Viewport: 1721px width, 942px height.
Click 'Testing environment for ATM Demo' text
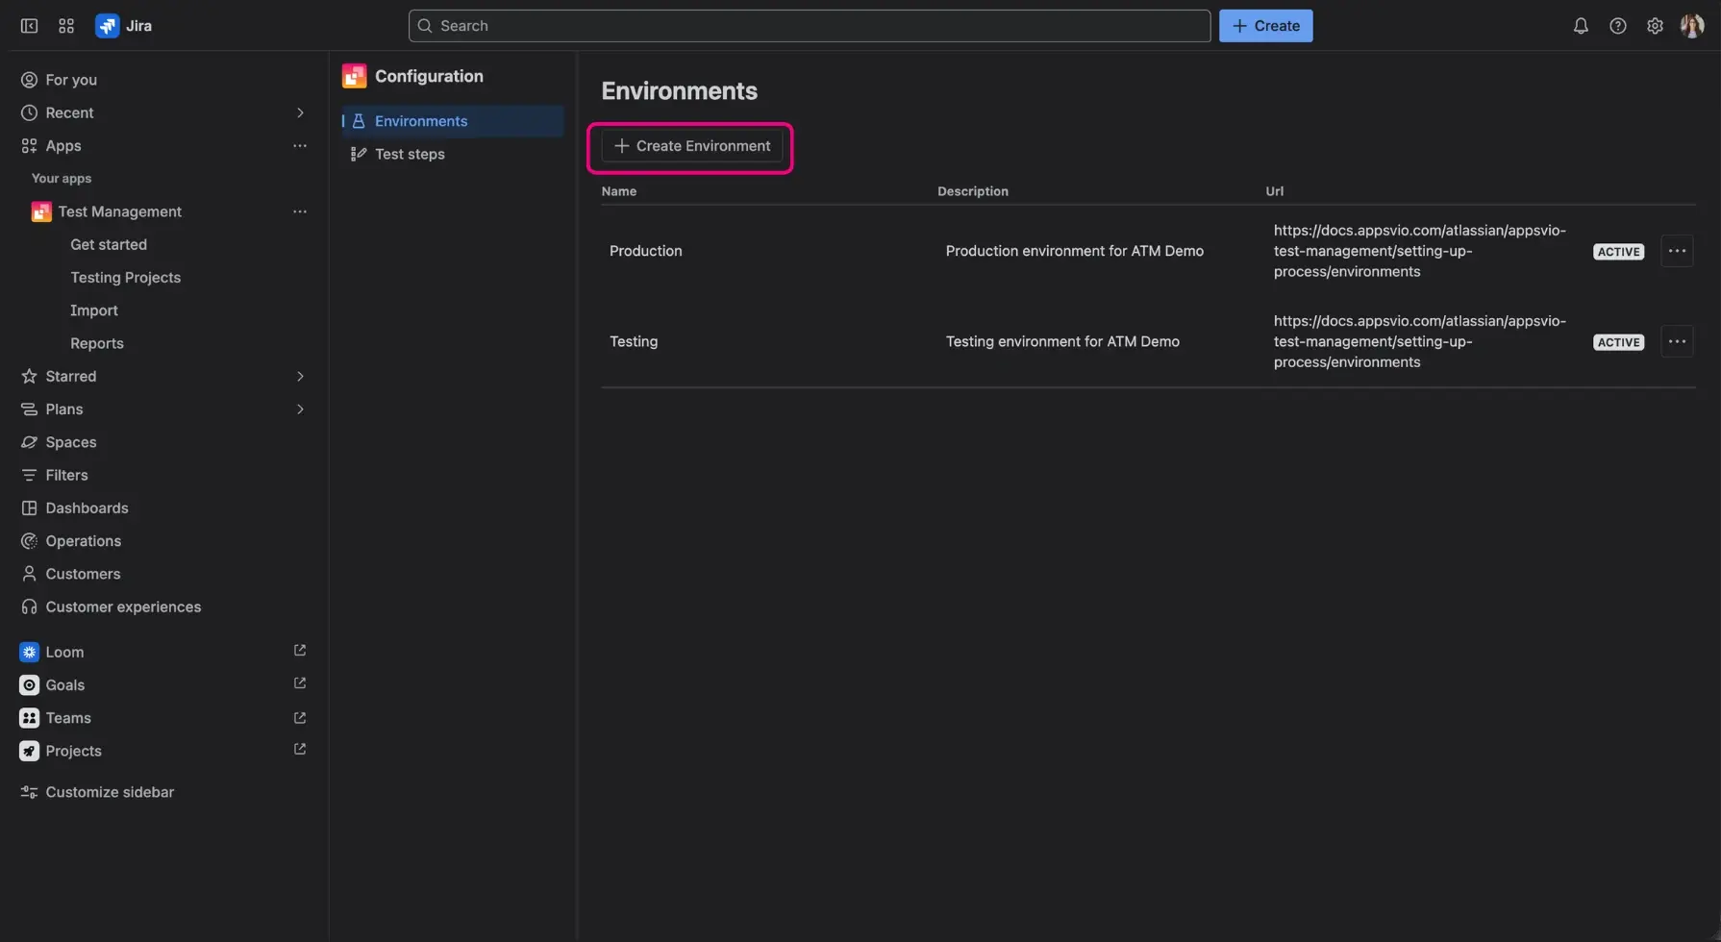[1062, 341]
